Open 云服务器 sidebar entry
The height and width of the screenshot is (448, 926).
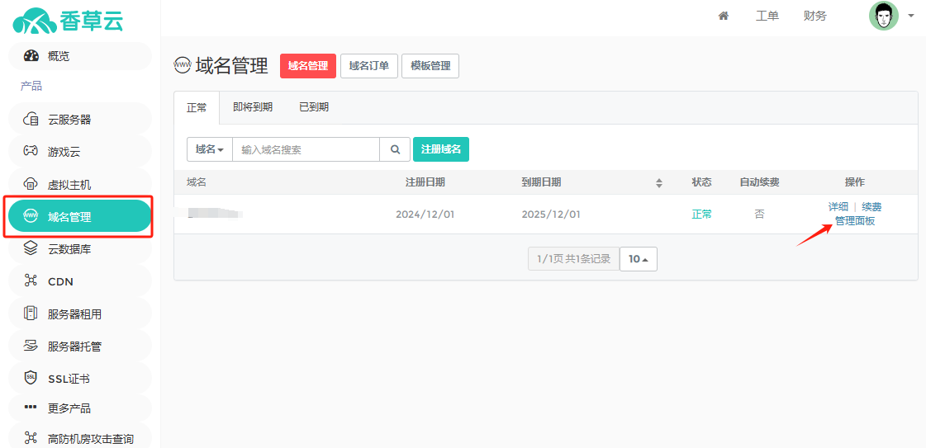pos(80,120)
